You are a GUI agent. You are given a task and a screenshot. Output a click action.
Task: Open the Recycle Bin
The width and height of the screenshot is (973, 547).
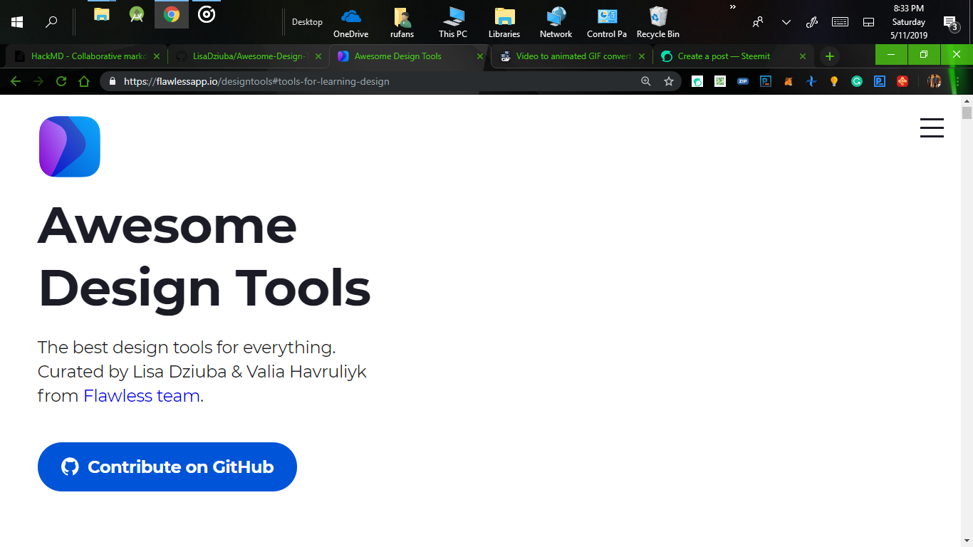pyautogui.click(x=658, y=22)
